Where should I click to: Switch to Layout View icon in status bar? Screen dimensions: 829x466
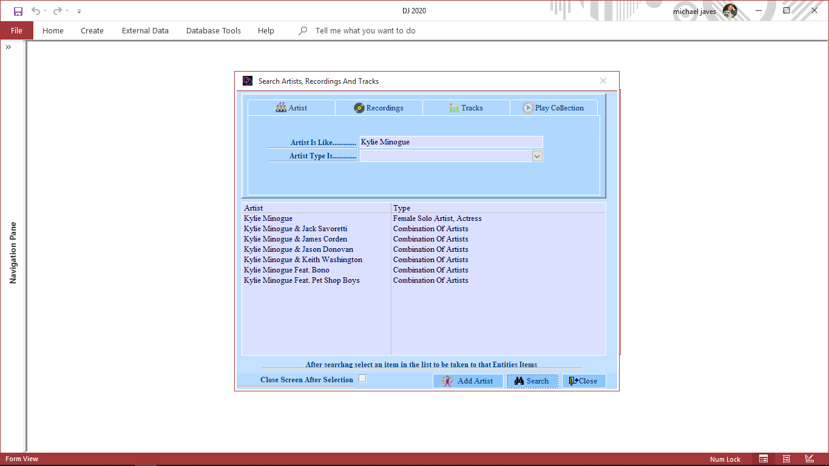[787, 459]
